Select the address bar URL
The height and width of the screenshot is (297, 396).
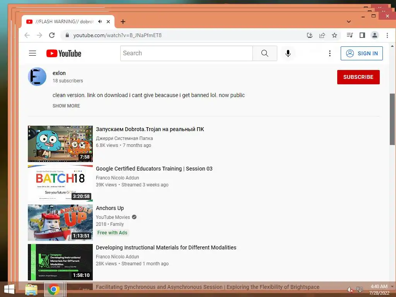[x=118, y=35]
